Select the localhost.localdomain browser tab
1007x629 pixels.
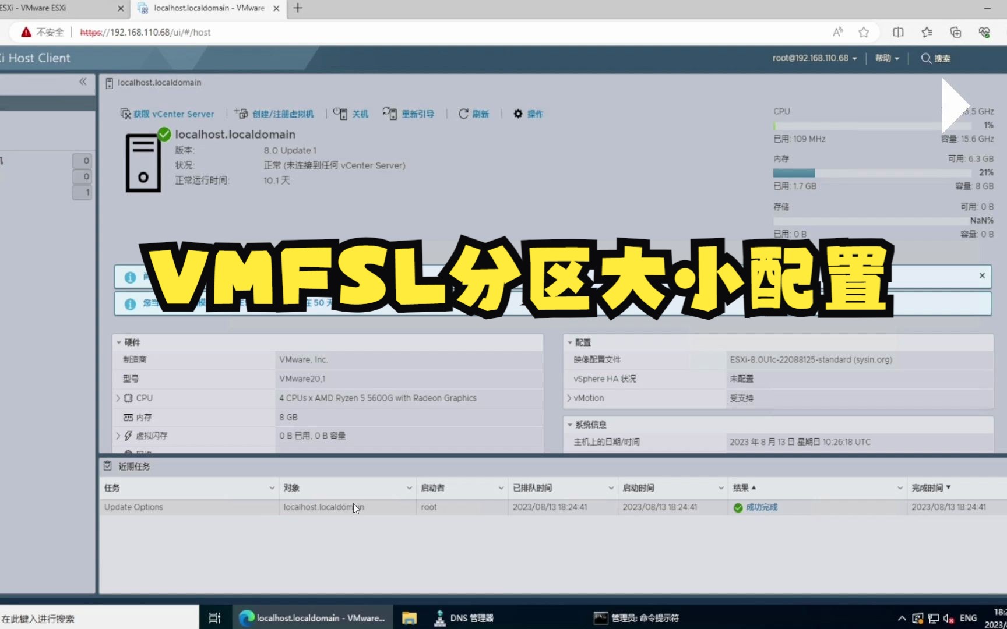pyautogui.click(x=208, y=8)
